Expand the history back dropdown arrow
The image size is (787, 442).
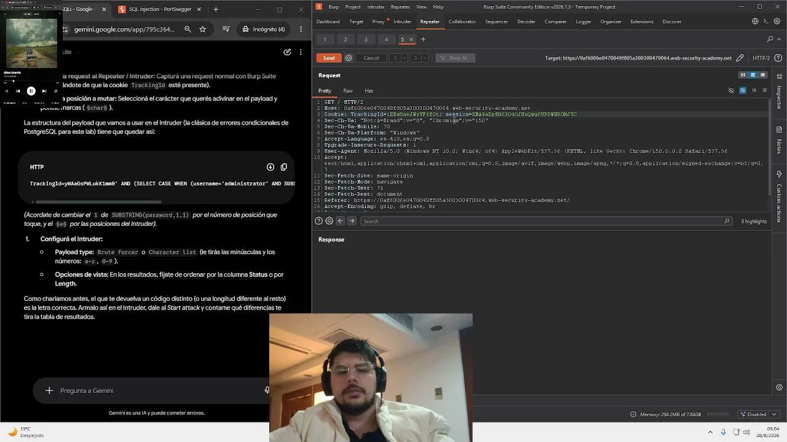pos(404,58)
